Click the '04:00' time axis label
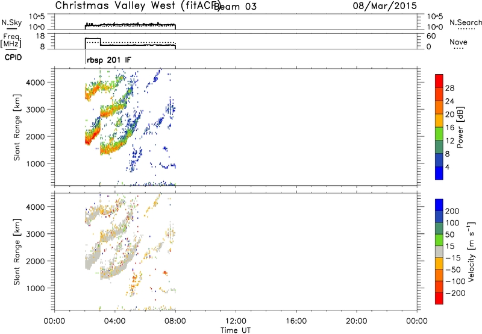Image resolution: width=482 pixels, height=334 pixels. click(x=114, y=321)
